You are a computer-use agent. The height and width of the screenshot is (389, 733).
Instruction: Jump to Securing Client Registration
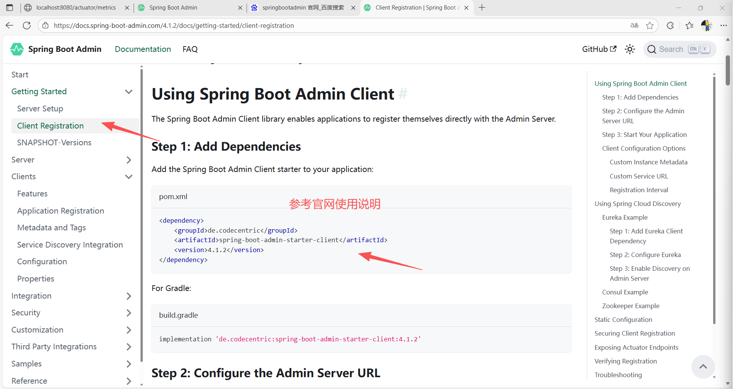point(635,333)
